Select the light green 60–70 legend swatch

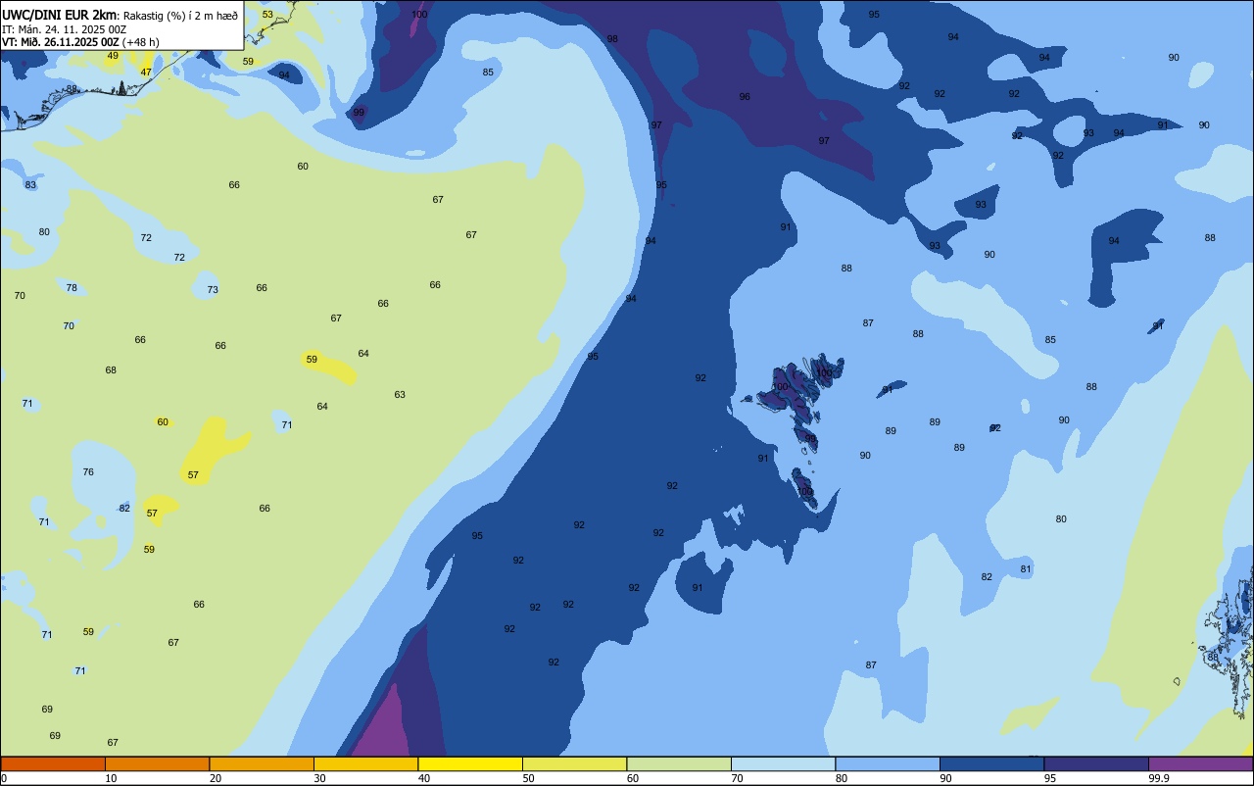679,763
